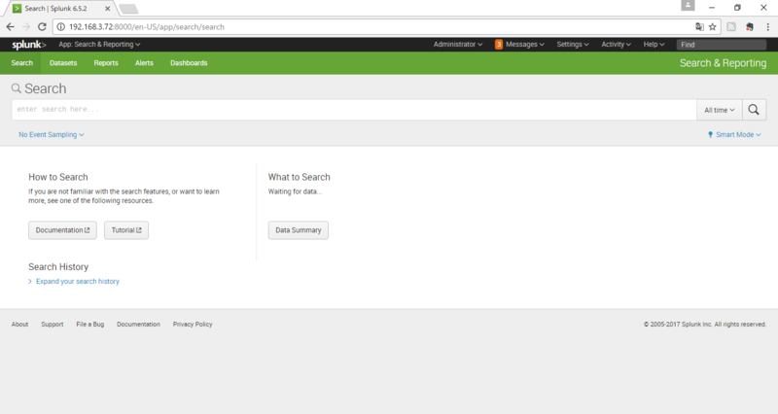Open the Datasets tab

(63, 63)
